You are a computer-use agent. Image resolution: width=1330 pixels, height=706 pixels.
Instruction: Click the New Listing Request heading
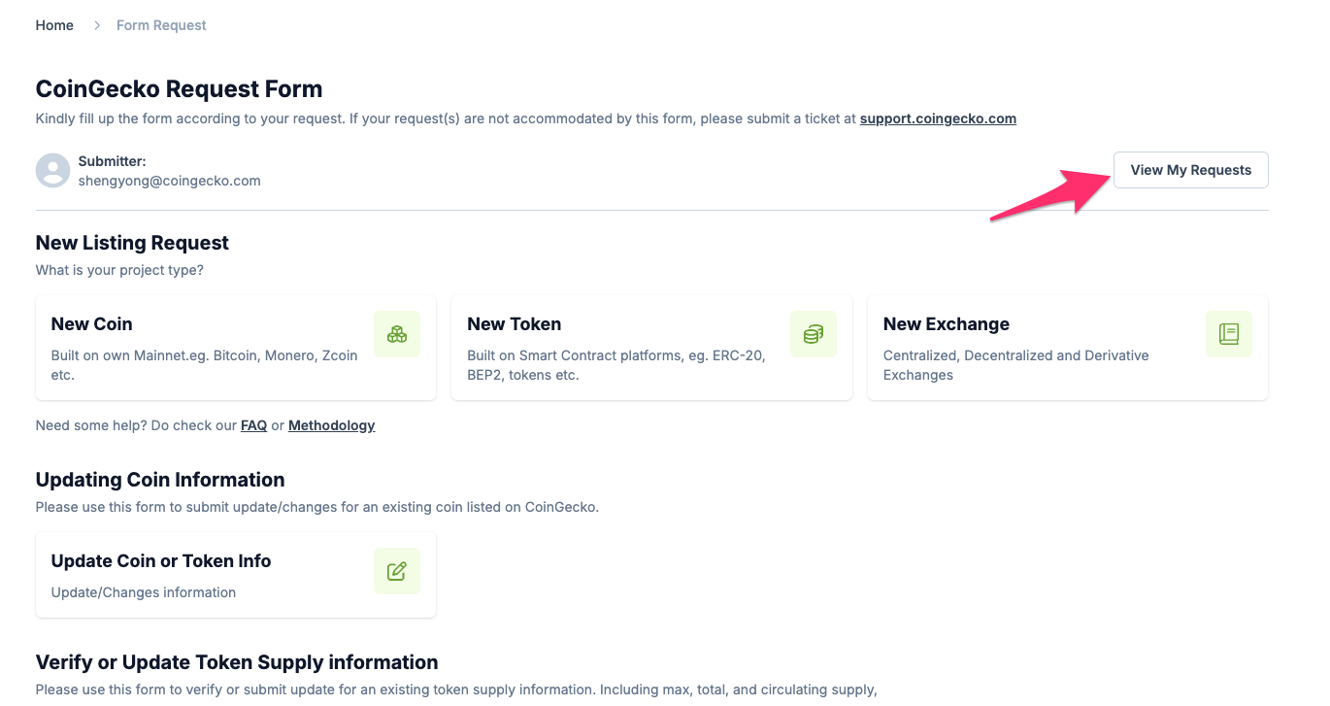[132, 243]
